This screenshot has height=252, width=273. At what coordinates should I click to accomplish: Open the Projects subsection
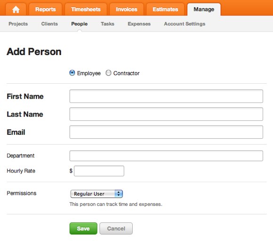18,24
